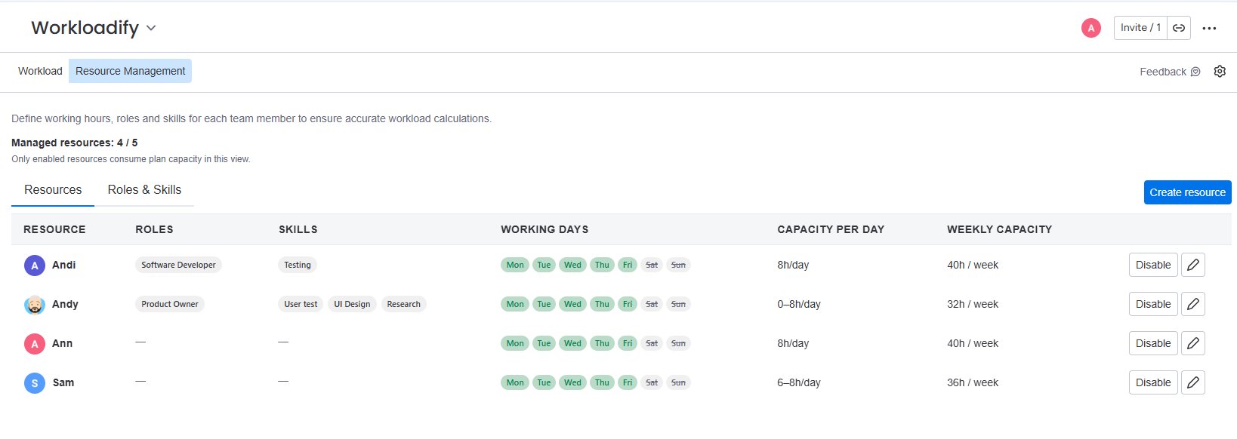Click Thu day chip in Sam's row
Screen dimensions: 1237x439
click(602, 382)
